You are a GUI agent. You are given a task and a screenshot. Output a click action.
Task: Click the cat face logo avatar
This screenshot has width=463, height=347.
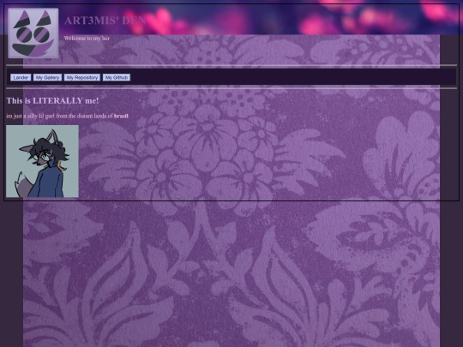pos(33,33)
